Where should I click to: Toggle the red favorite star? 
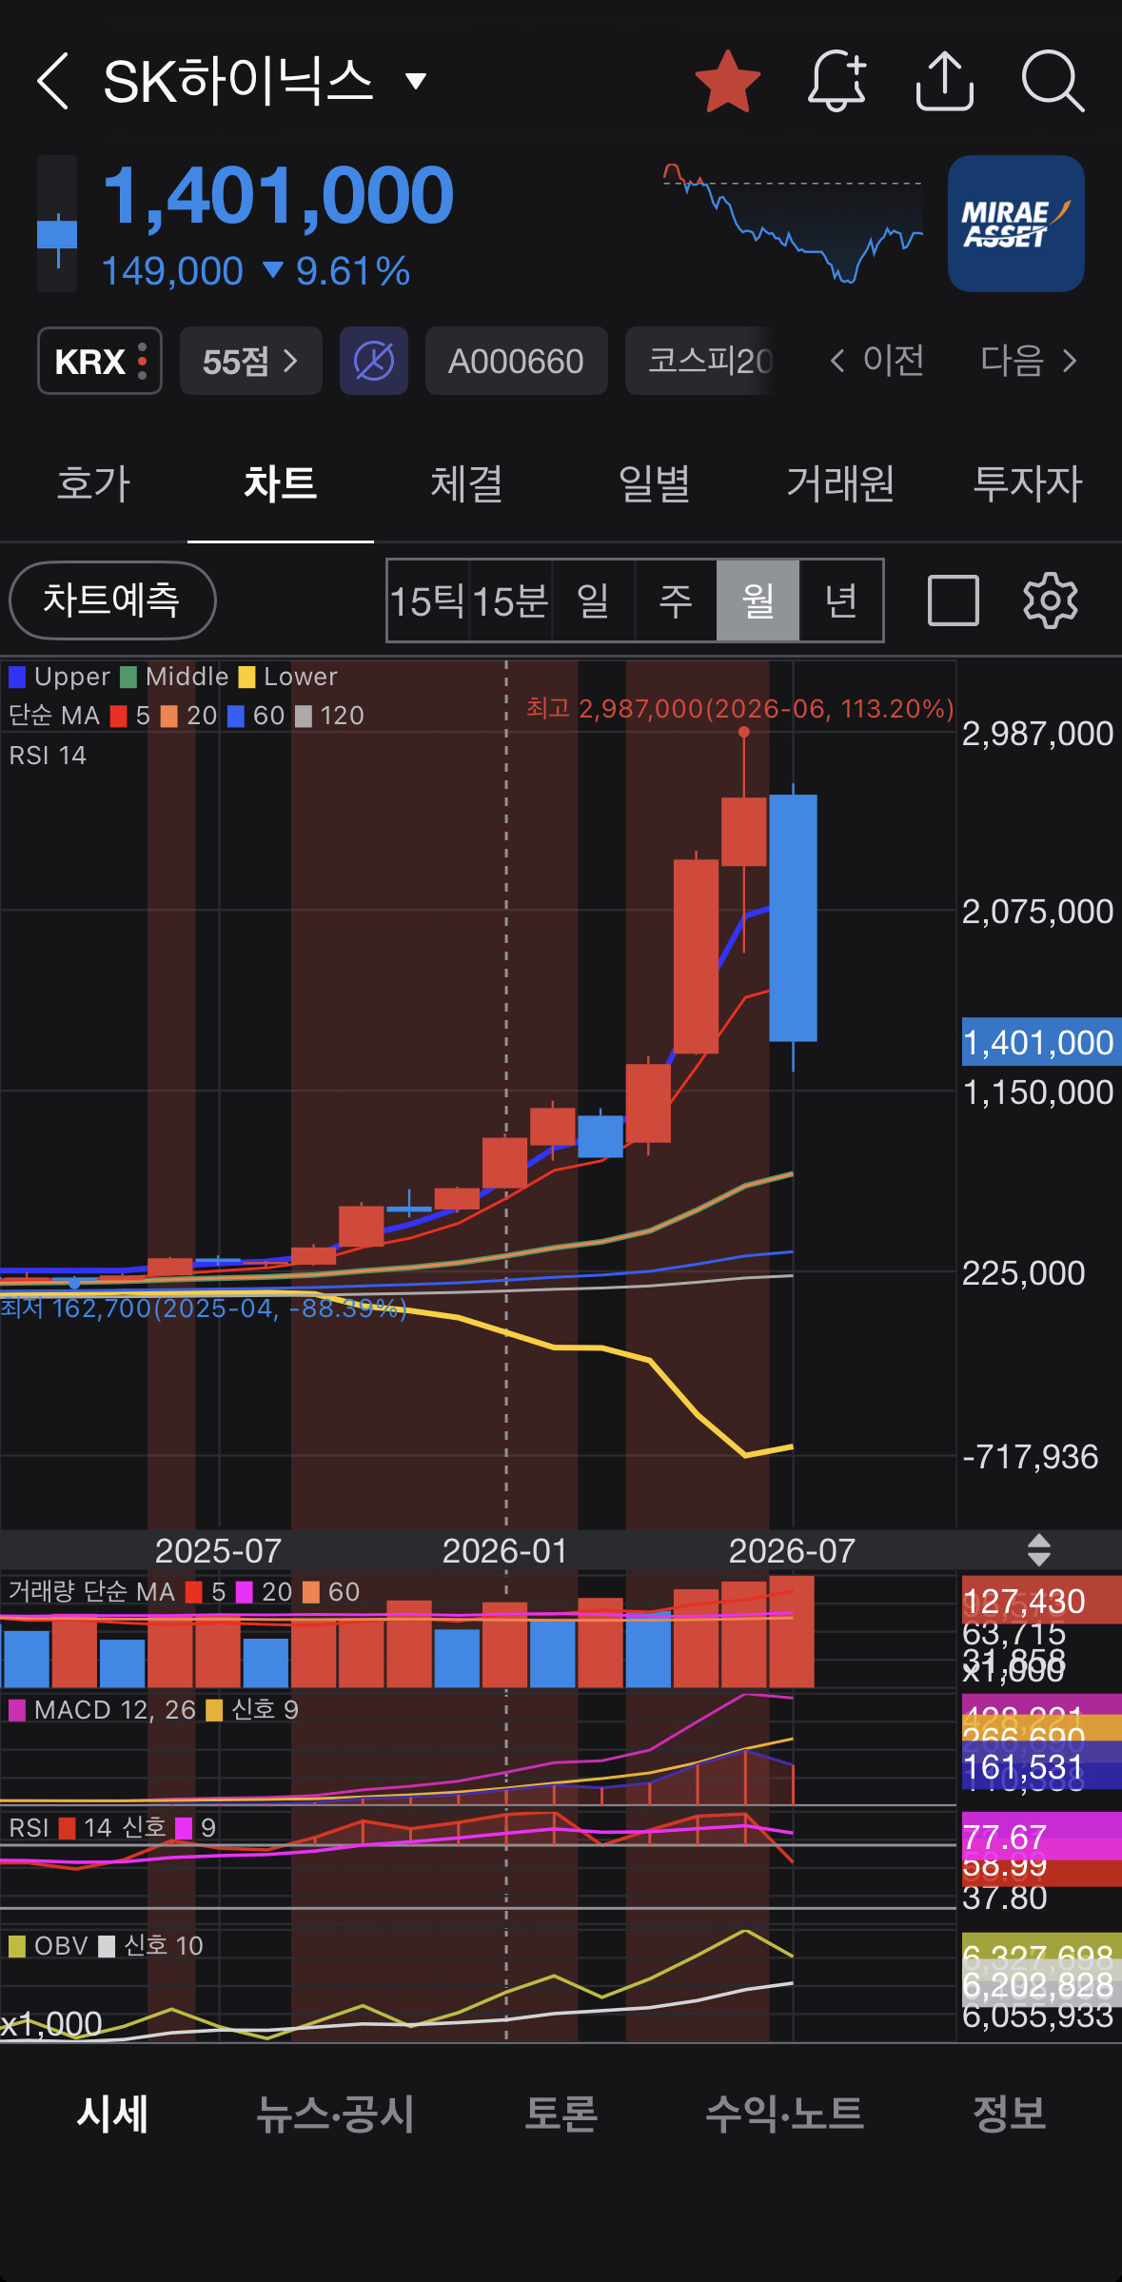pyautogui.click(x=728, y=81)
